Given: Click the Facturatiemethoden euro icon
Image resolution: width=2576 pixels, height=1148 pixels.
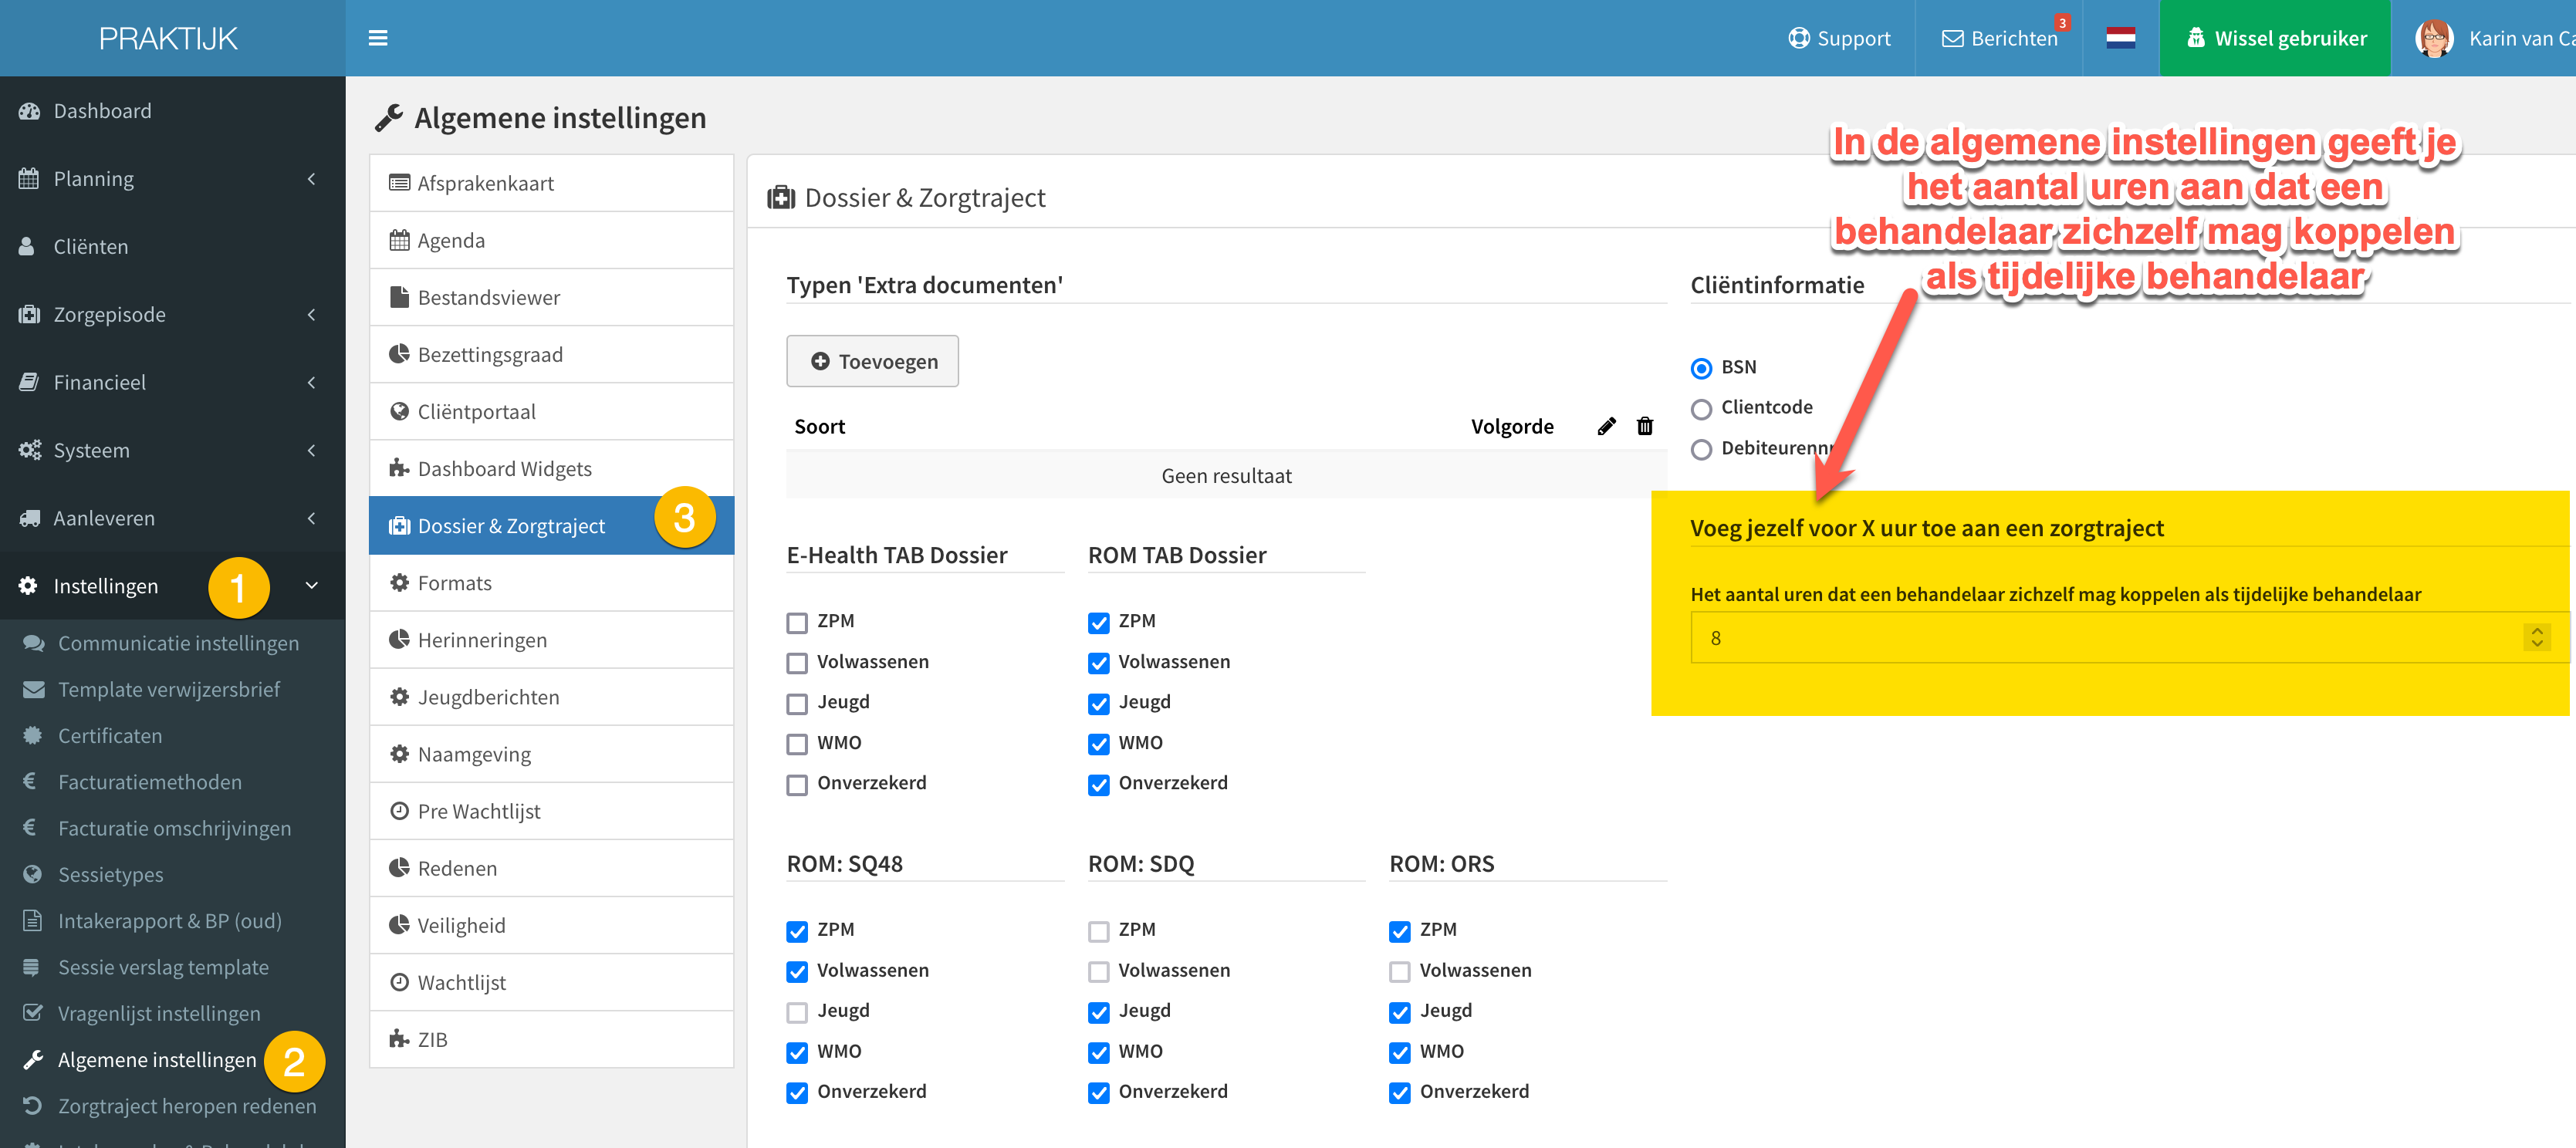Looking at the screenshot, I should pos(30,782).
